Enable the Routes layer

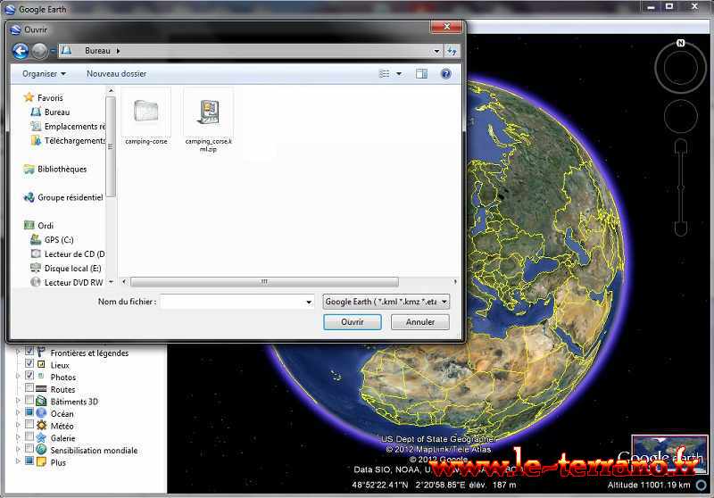click(x=29, y=388)
